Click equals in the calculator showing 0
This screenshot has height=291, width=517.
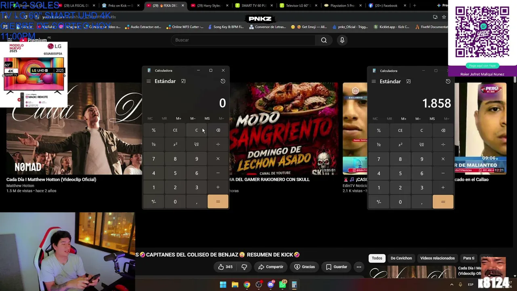(x=218, y=202)
